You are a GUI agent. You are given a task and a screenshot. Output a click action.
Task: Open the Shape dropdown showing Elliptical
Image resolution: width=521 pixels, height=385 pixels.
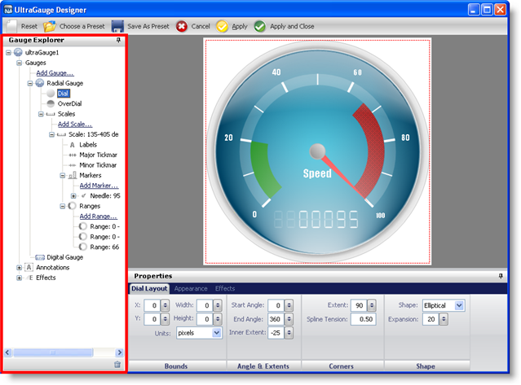coord(459,305)
